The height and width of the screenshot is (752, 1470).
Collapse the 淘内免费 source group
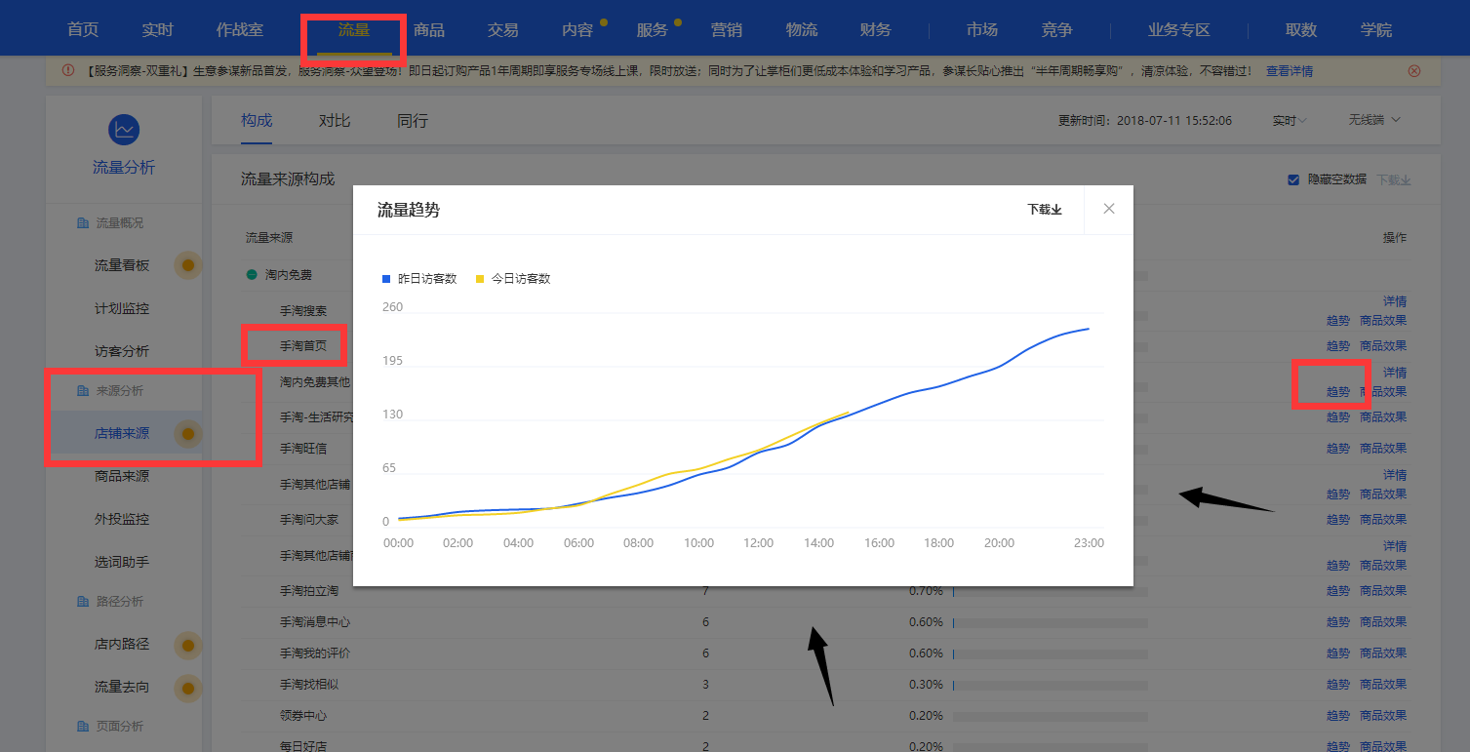click(252, 275)
